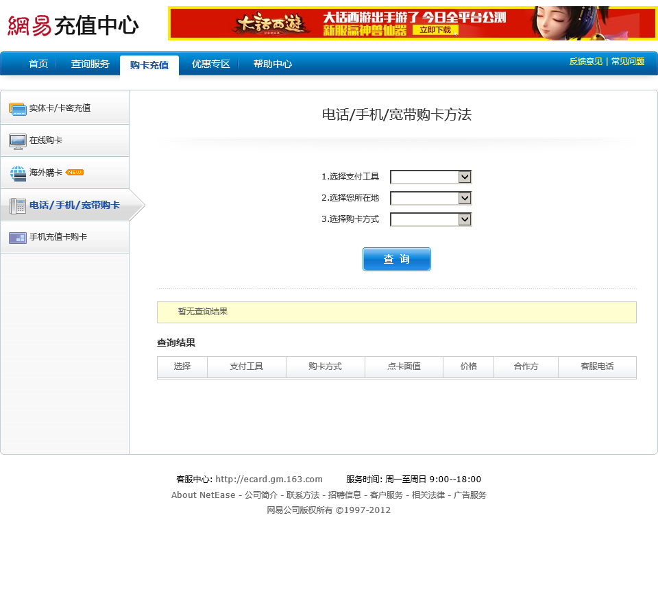Open the ecard.gm.163.com service link
Viewport: 658px width, 598px height.
[x=269, y=479]
